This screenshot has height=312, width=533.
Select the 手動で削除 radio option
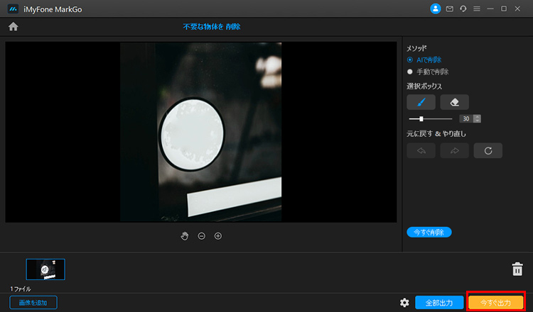(410, 72)
